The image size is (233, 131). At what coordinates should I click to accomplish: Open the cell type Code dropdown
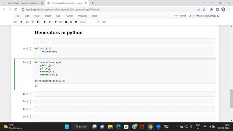[x=89, y=22]
